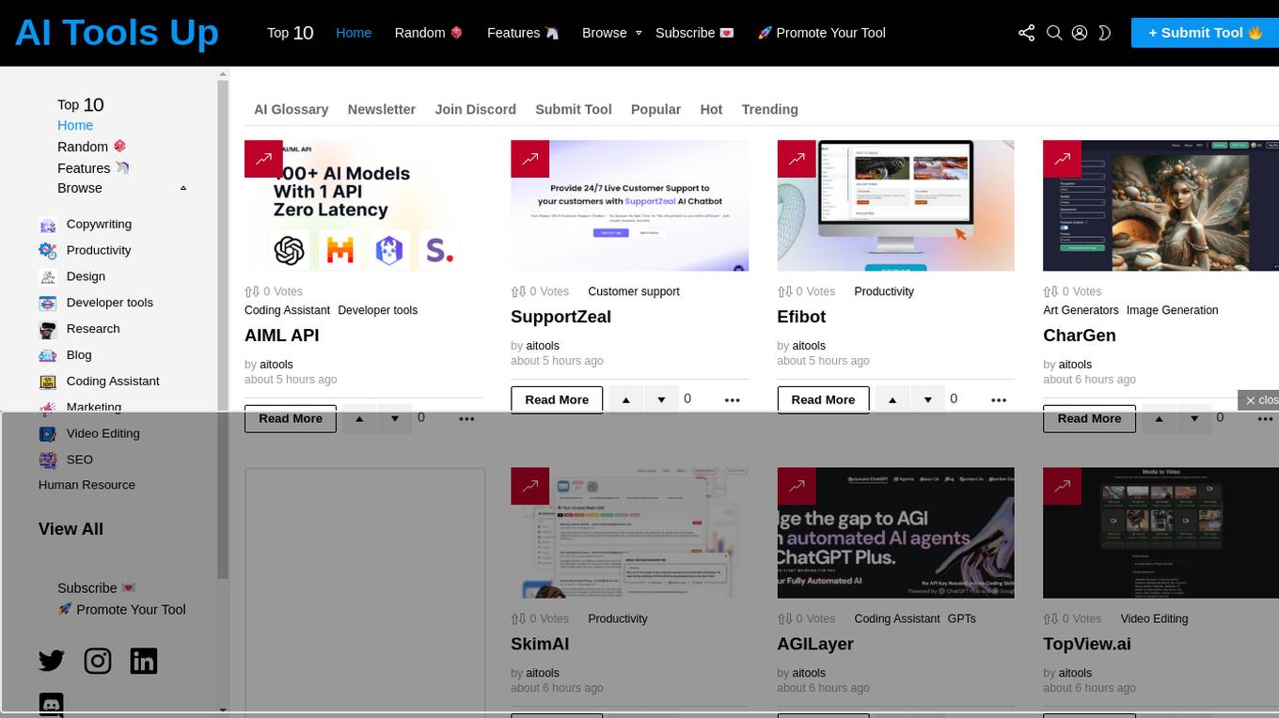Open the GPTs tag on AGILayer card
1279x718 pixels.
click(961, 618)
